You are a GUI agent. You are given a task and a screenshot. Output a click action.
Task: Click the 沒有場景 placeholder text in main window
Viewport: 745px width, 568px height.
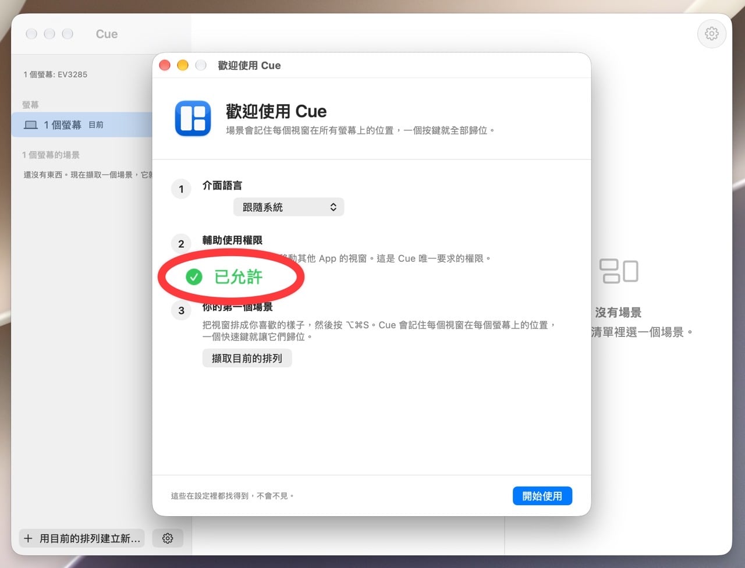tap(618, 313)
